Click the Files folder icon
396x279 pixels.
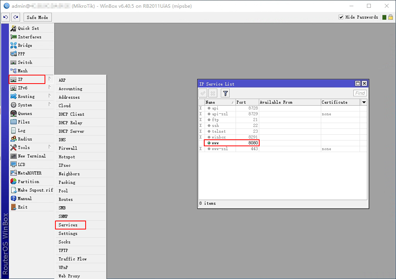[x=14, y=122]
